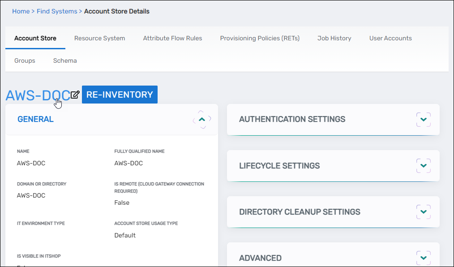Expand the Authentication Settings panel
The image size is (454, 267).
[423, 120]
